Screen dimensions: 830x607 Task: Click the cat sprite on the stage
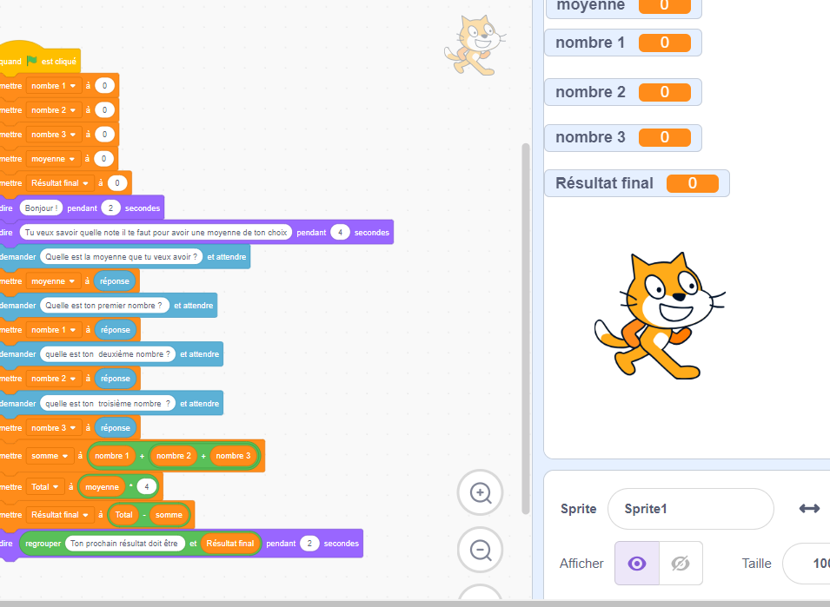pos(660,316)
